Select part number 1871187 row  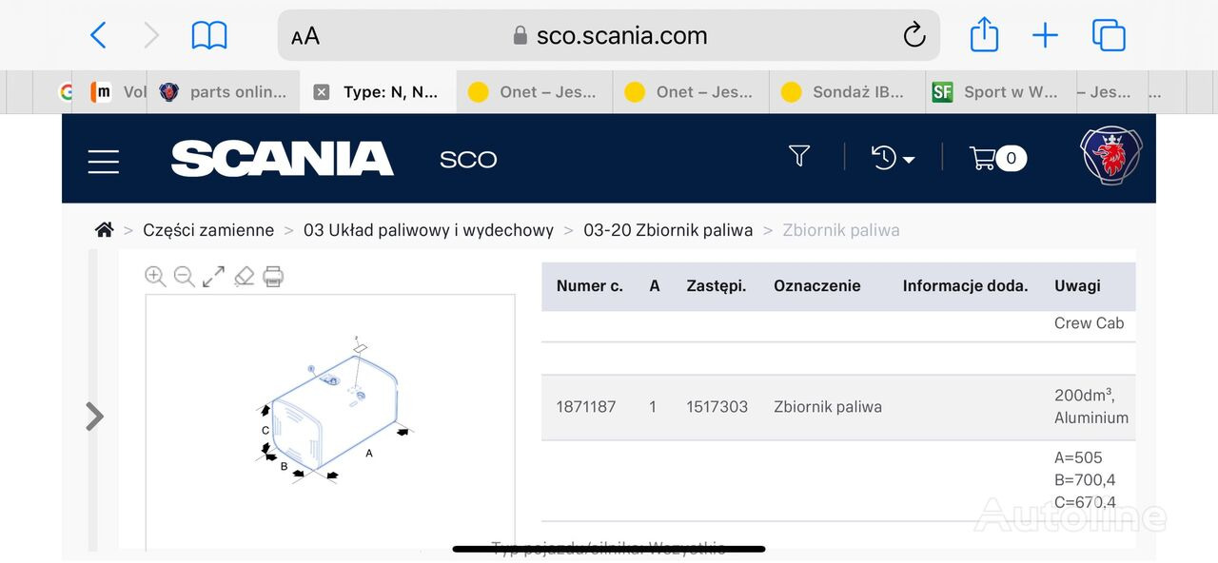click(838, 407)
